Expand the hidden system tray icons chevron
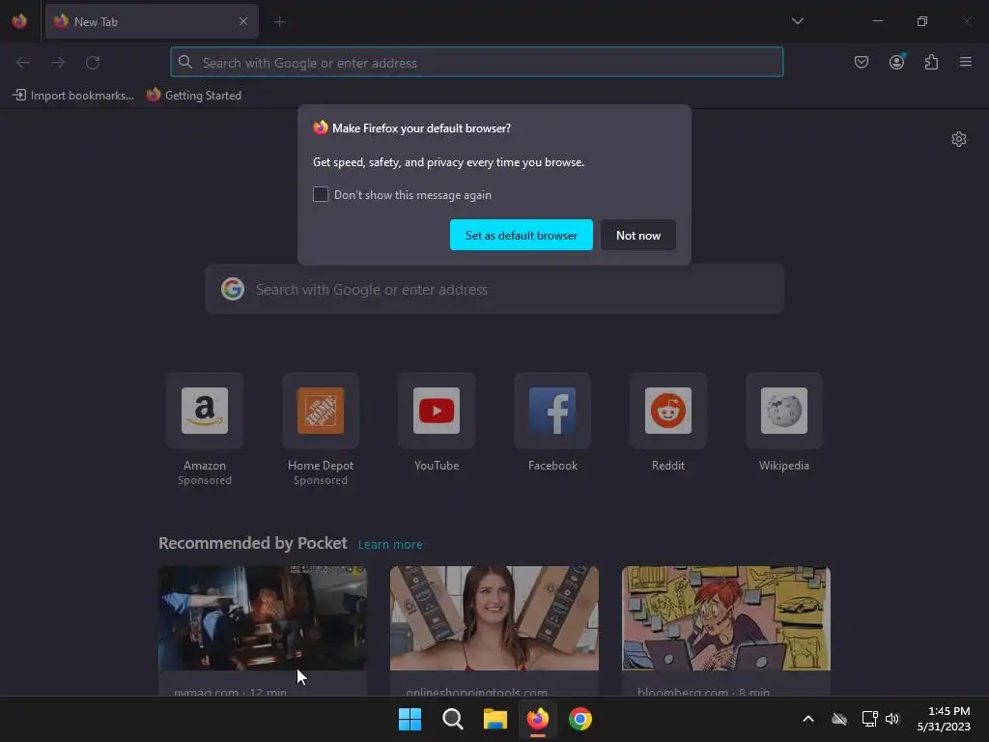Viewport: 989px width, 742px height. 808,719
